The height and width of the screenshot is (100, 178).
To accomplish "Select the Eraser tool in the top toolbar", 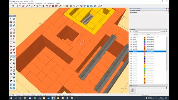I will pyautogui.click(x=23, y=6).
